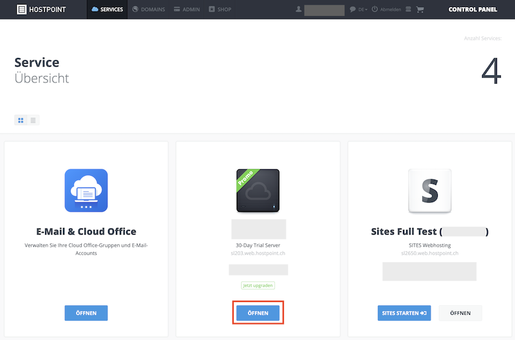Click the Sites Full Test title

coord(429,232)
